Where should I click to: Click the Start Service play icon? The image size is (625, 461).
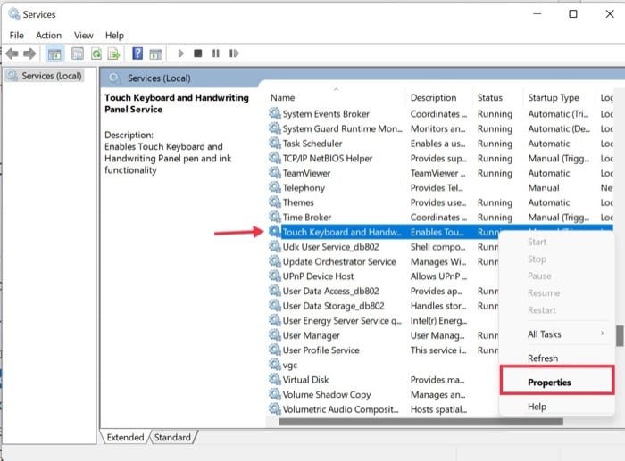point(180,54)
